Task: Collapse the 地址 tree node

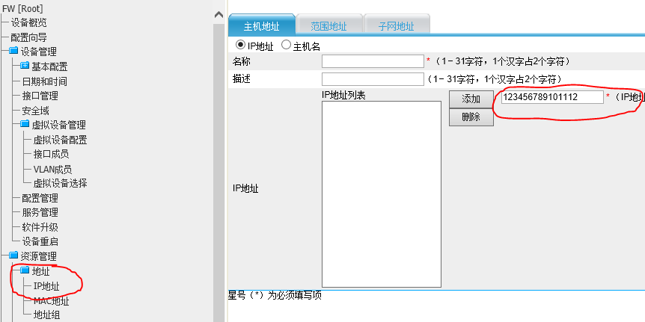Action: (40, 271)
